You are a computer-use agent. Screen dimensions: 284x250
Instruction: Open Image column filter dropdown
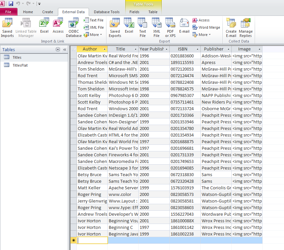coord(260,49)
